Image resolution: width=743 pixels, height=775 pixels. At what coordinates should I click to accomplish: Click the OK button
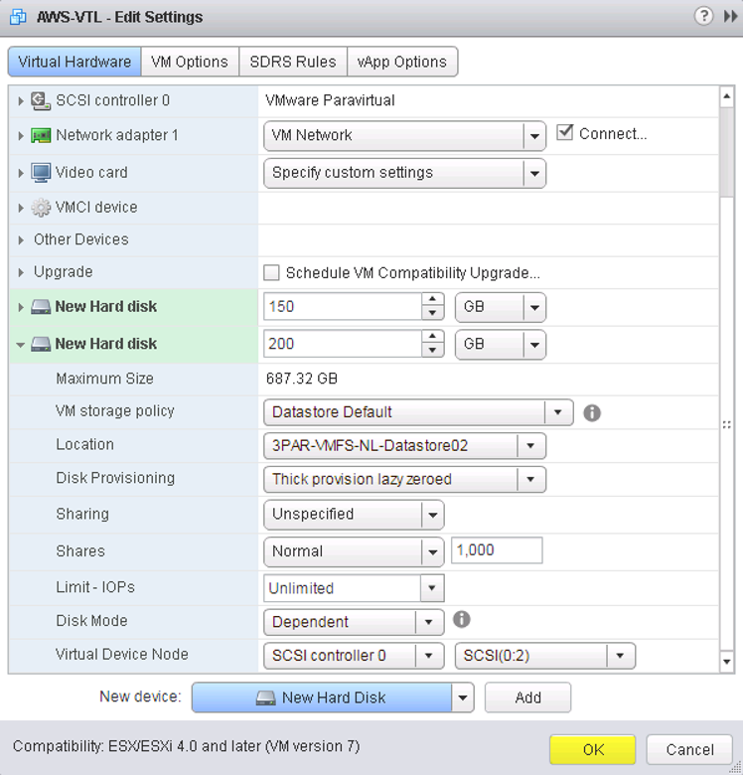coord(593,750)
